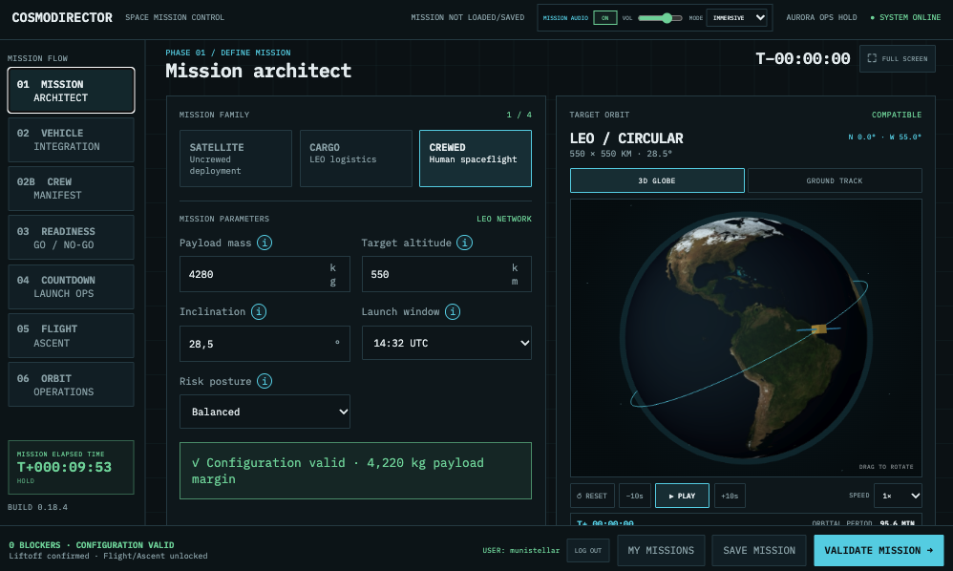Focus the Inclination input field
953x571 pixels.
coord(265,344)
